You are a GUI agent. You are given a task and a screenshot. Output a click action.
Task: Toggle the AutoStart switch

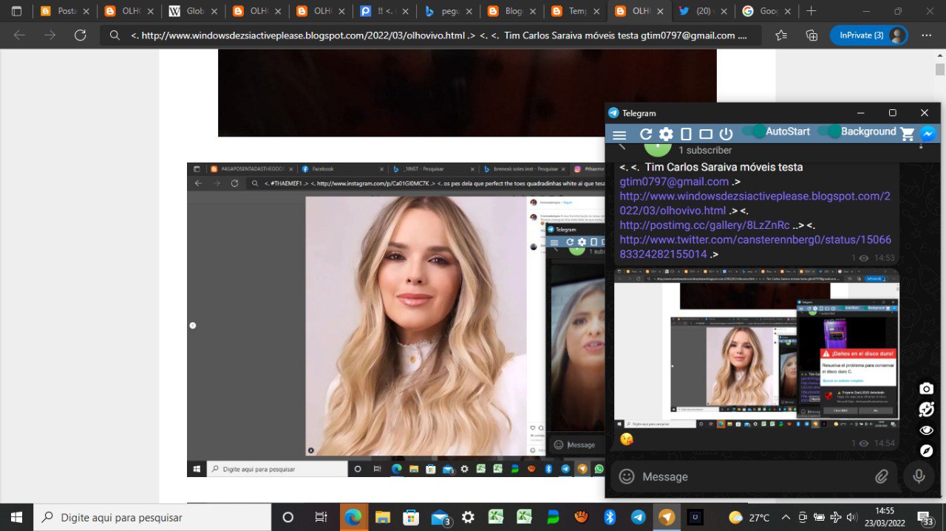[755, 131]
